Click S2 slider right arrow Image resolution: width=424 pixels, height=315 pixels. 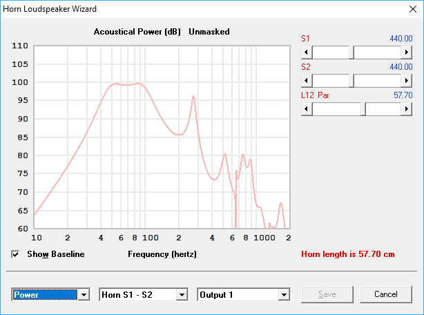click(x=407, y=81)
